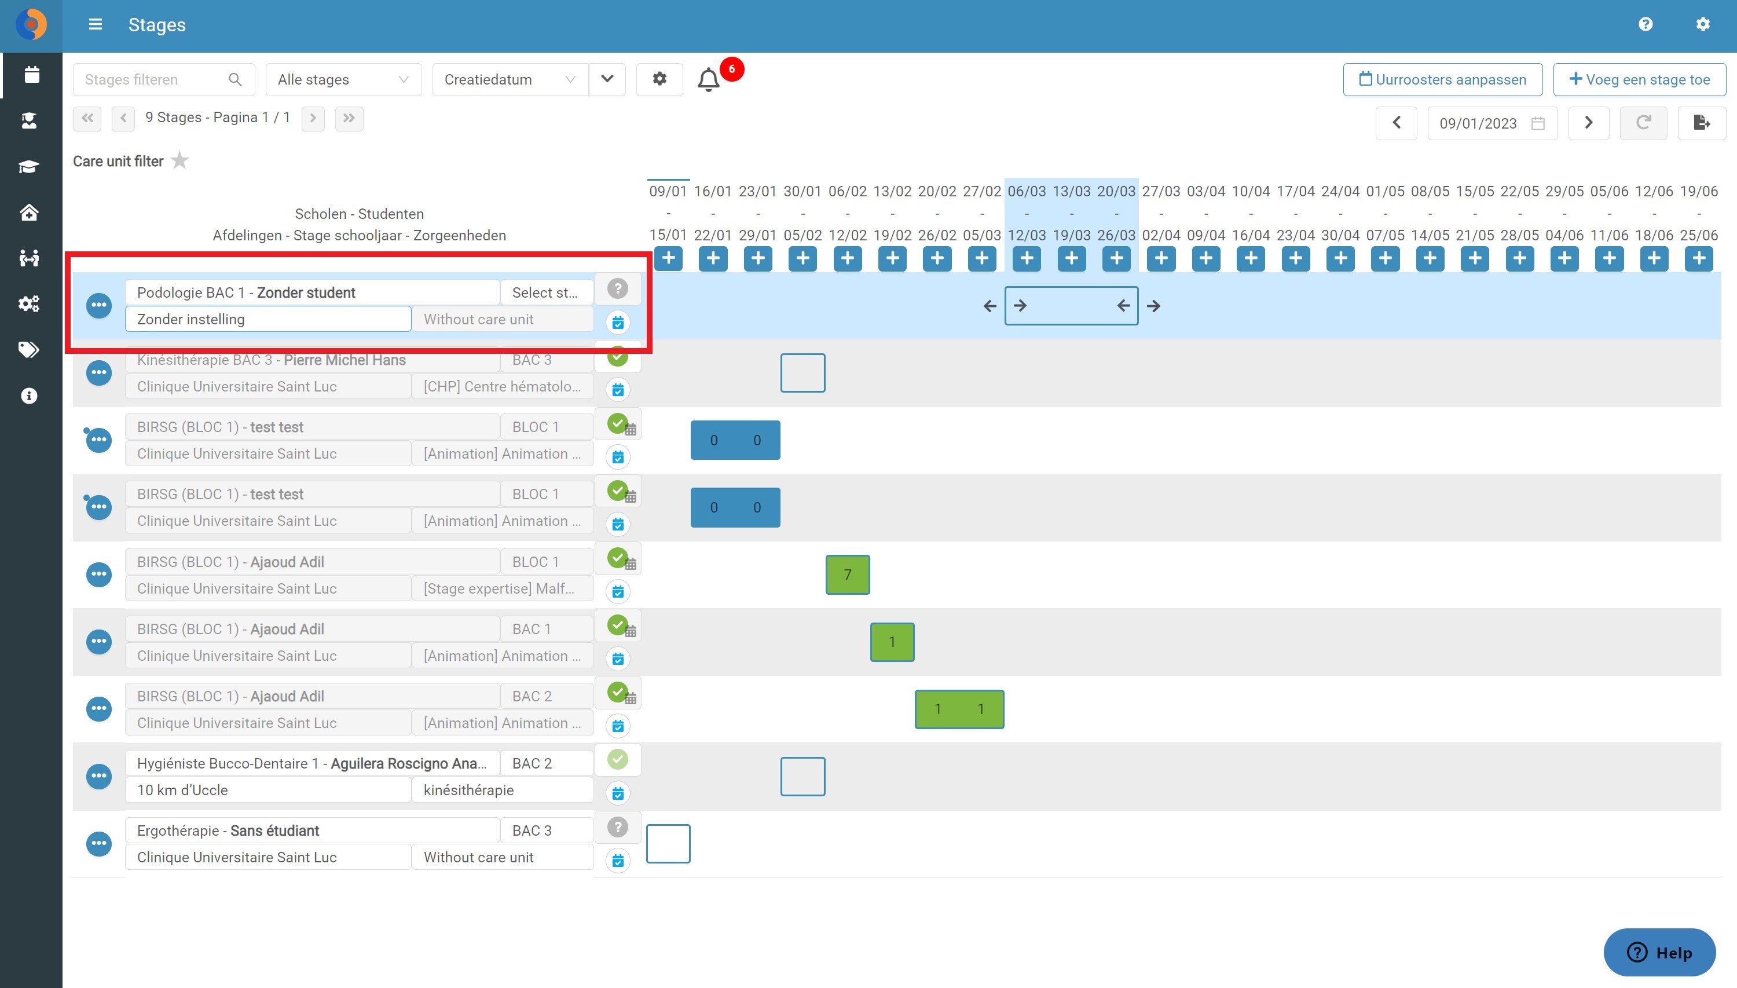Select the green 1 1 block of Ajaoud Adil BAC 2
Screen dimensions: 1737x988
(x=959, y=709)
